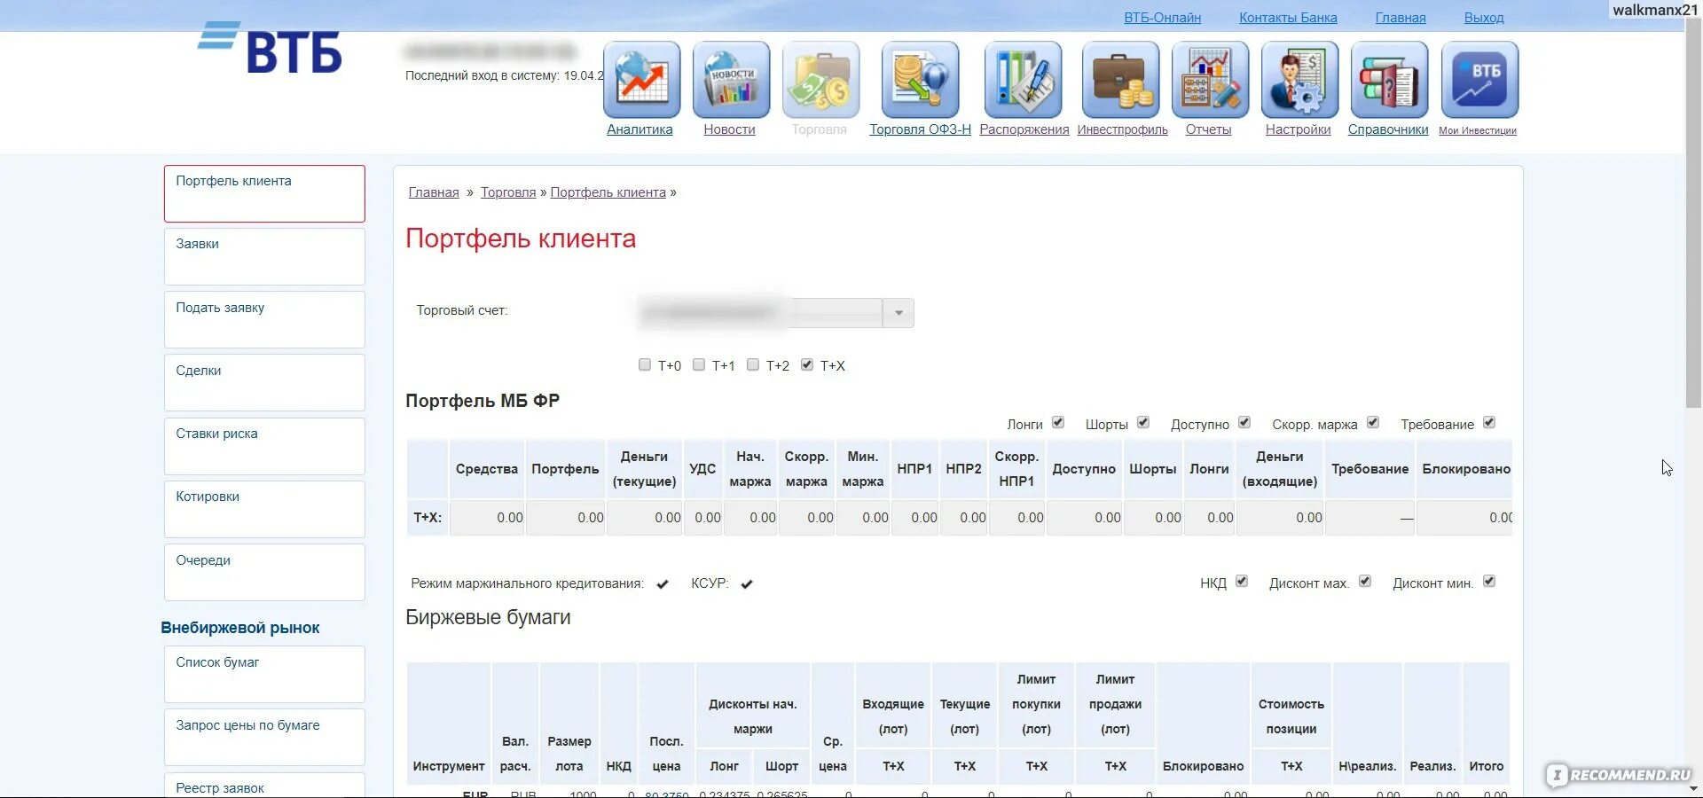This screenshot has height=798, width=1703.
Task: Select Портфель клиента in the sidebar
Action: (x=264, y=193)
